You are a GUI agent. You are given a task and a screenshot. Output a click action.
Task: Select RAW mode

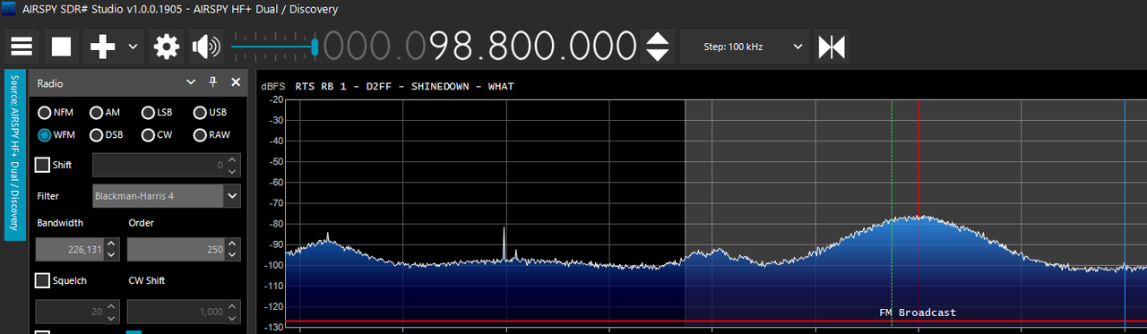click(x=211, y=135)
